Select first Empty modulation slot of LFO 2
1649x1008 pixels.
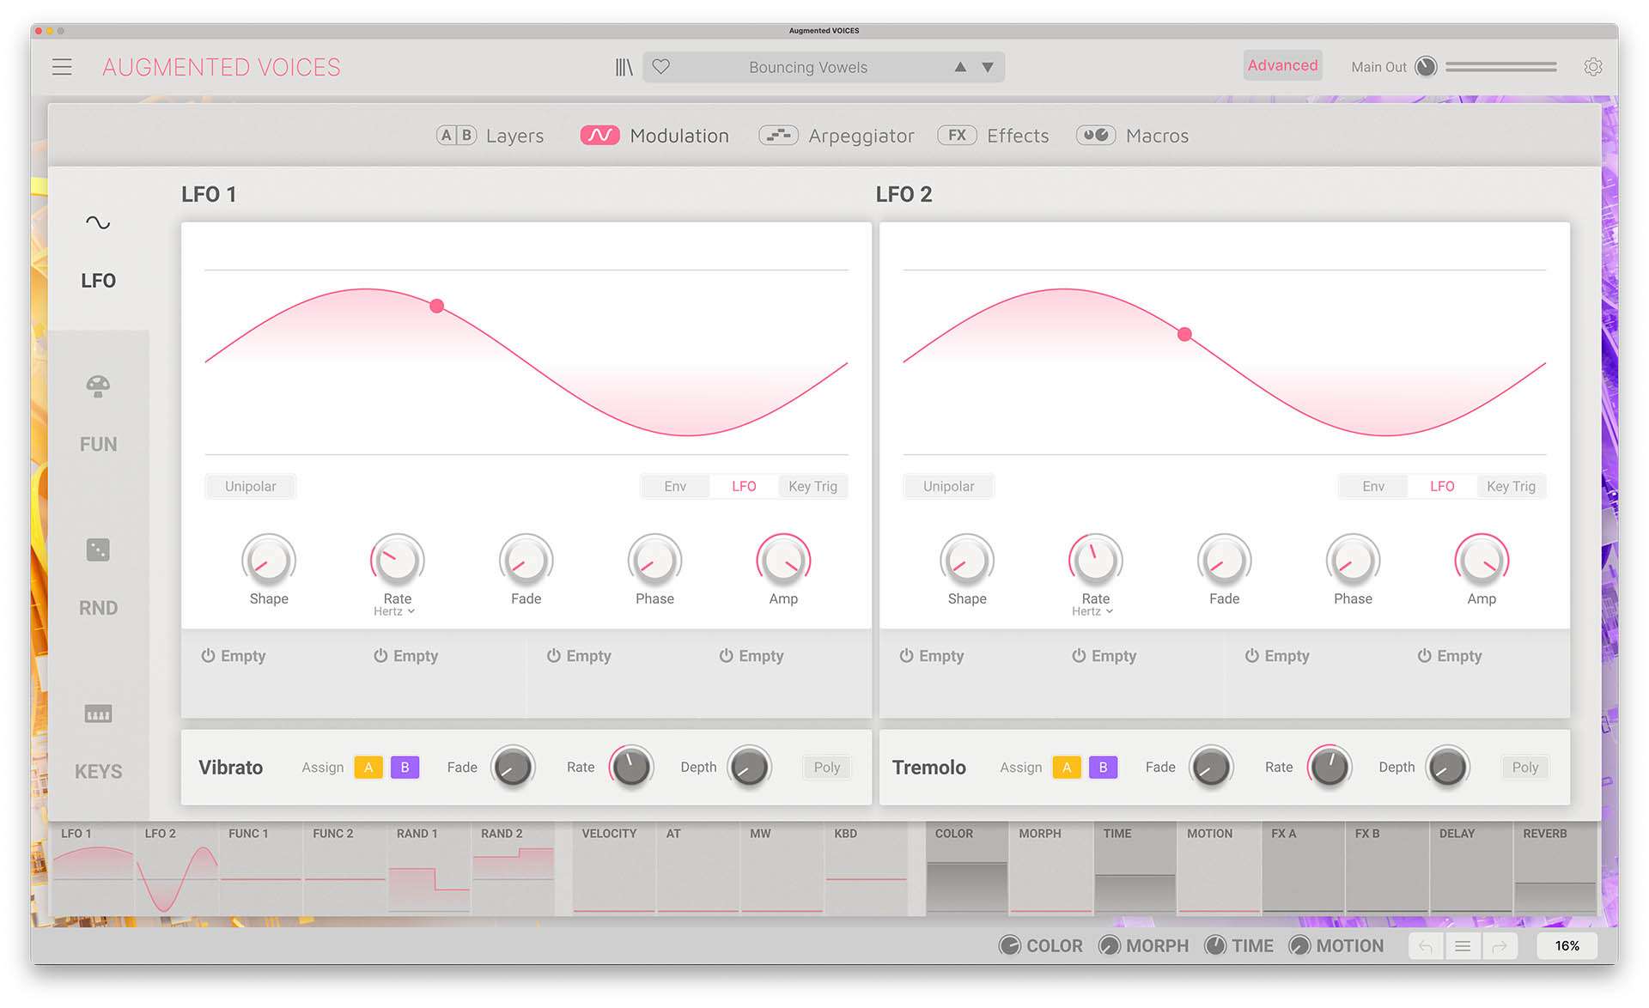[x=932, y=656]
